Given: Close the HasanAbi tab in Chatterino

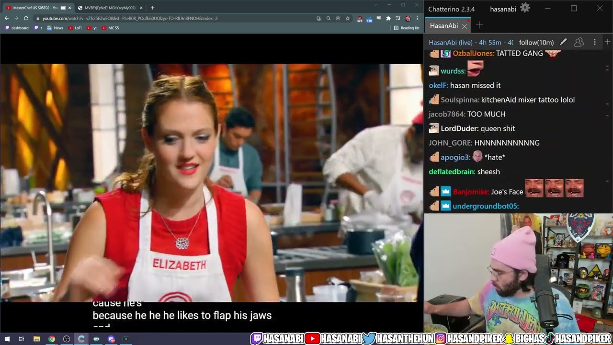Looking at the screenshot, I should point(464,26).
